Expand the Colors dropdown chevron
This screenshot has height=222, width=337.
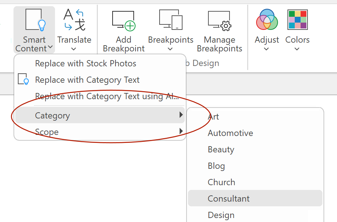coord(297,49)
